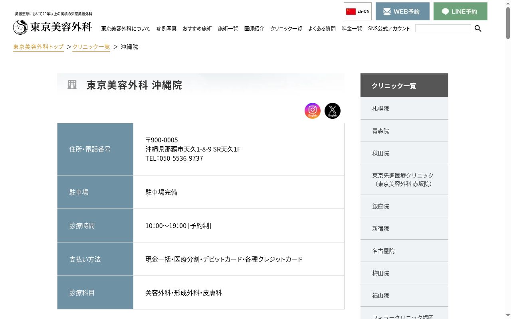Open 東京美容外科について menu
The height and width of the screenshot is (319, 511).
(x=126, y=29)
